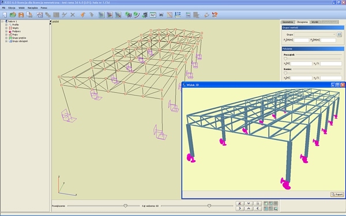Click the x1 [m] input under Początek
This screenshot has height=216, width=346.
302,64
